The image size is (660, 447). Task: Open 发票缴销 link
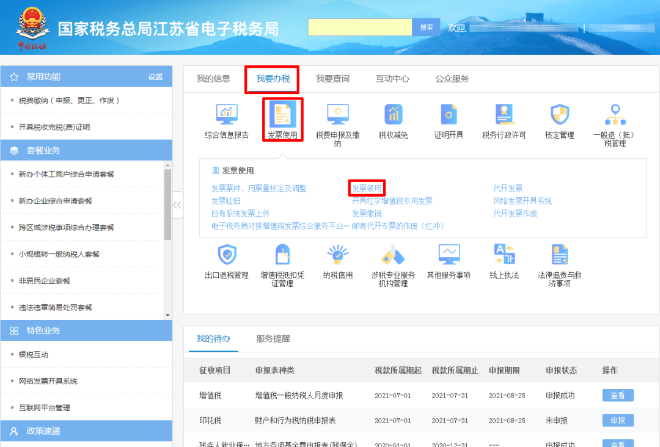click(367, 213)
